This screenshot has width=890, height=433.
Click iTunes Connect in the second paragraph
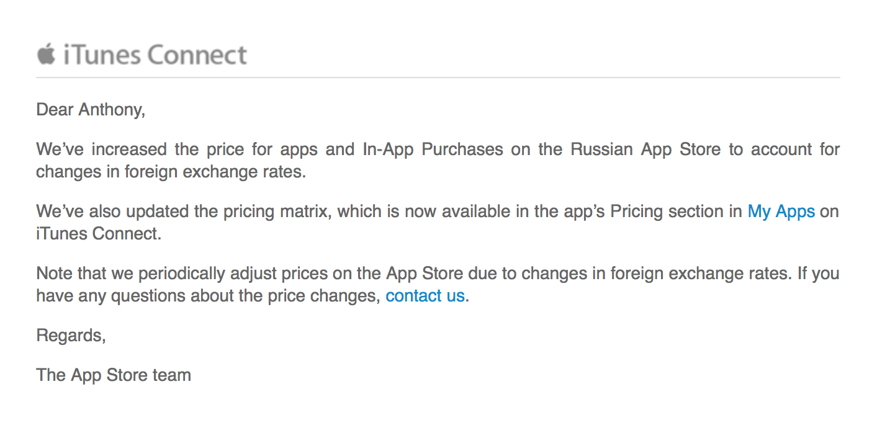click(99, 234)
